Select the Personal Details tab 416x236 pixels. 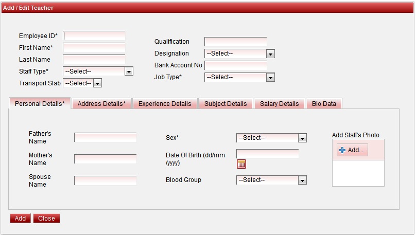click(x=40, y=104)
